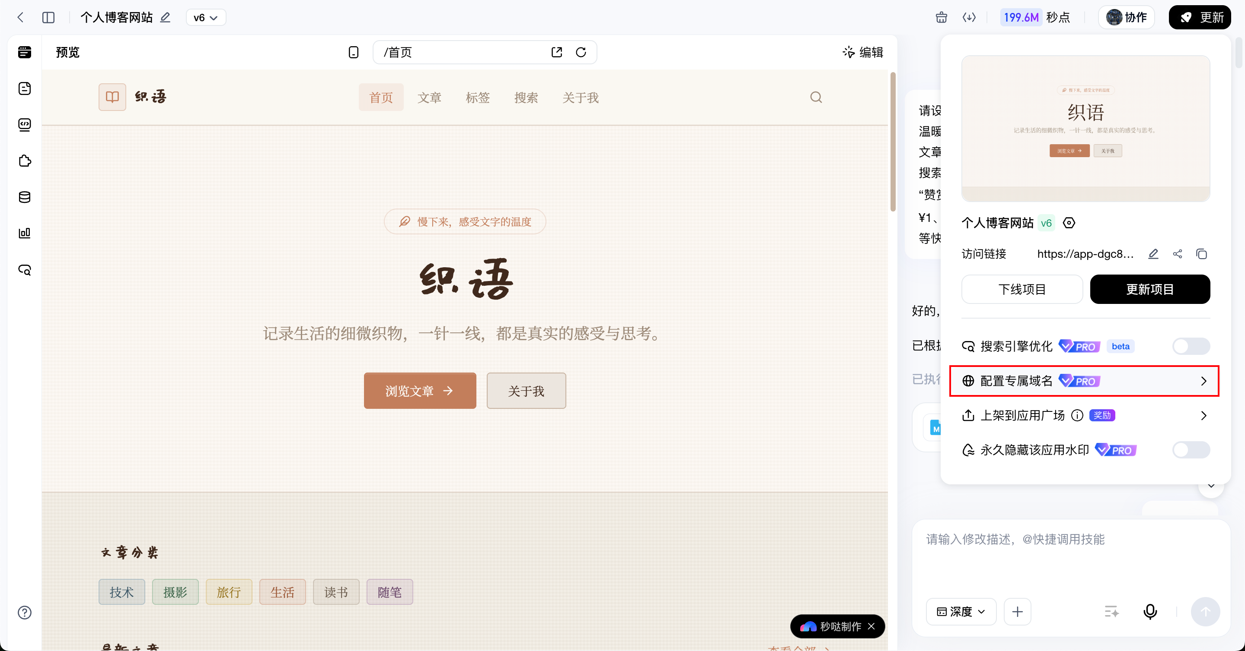The height and width of the screenshot is (651, 1245).
Task: Select the 搜索 nav tab
Action: 526,98
